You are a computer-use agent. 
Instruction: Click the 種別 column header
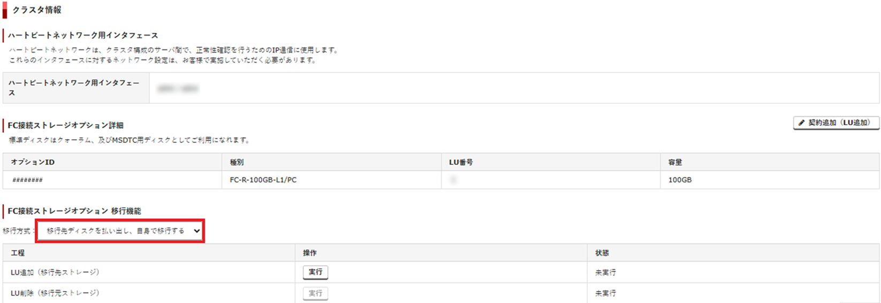(x=237, y=162)
